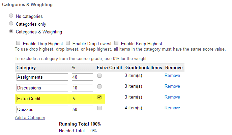Uncheck the Extra Credit category checkbox
Image resolution: width=232 pixels, height=135 pixels.
[x=99, y=97]
